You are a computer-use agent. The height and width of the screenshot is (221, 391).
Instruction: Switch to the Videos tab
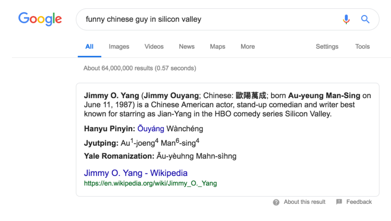(x=154, y=47)
